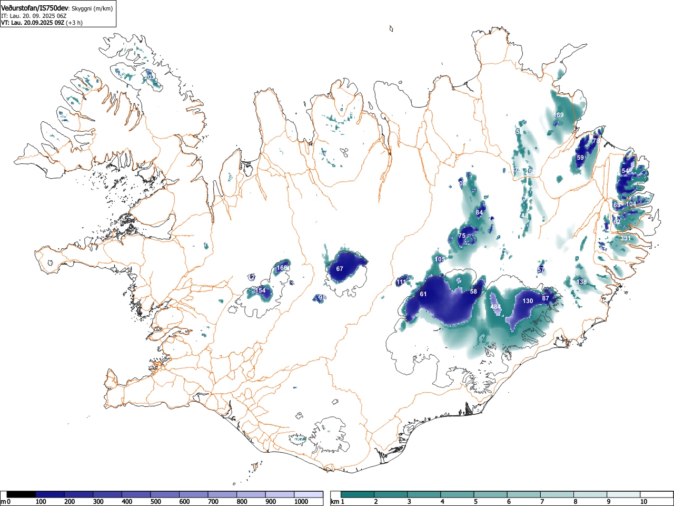
Task: Click the '7' label on the kilometer scale
Action: pyautogui.click(x=542, y=502)
